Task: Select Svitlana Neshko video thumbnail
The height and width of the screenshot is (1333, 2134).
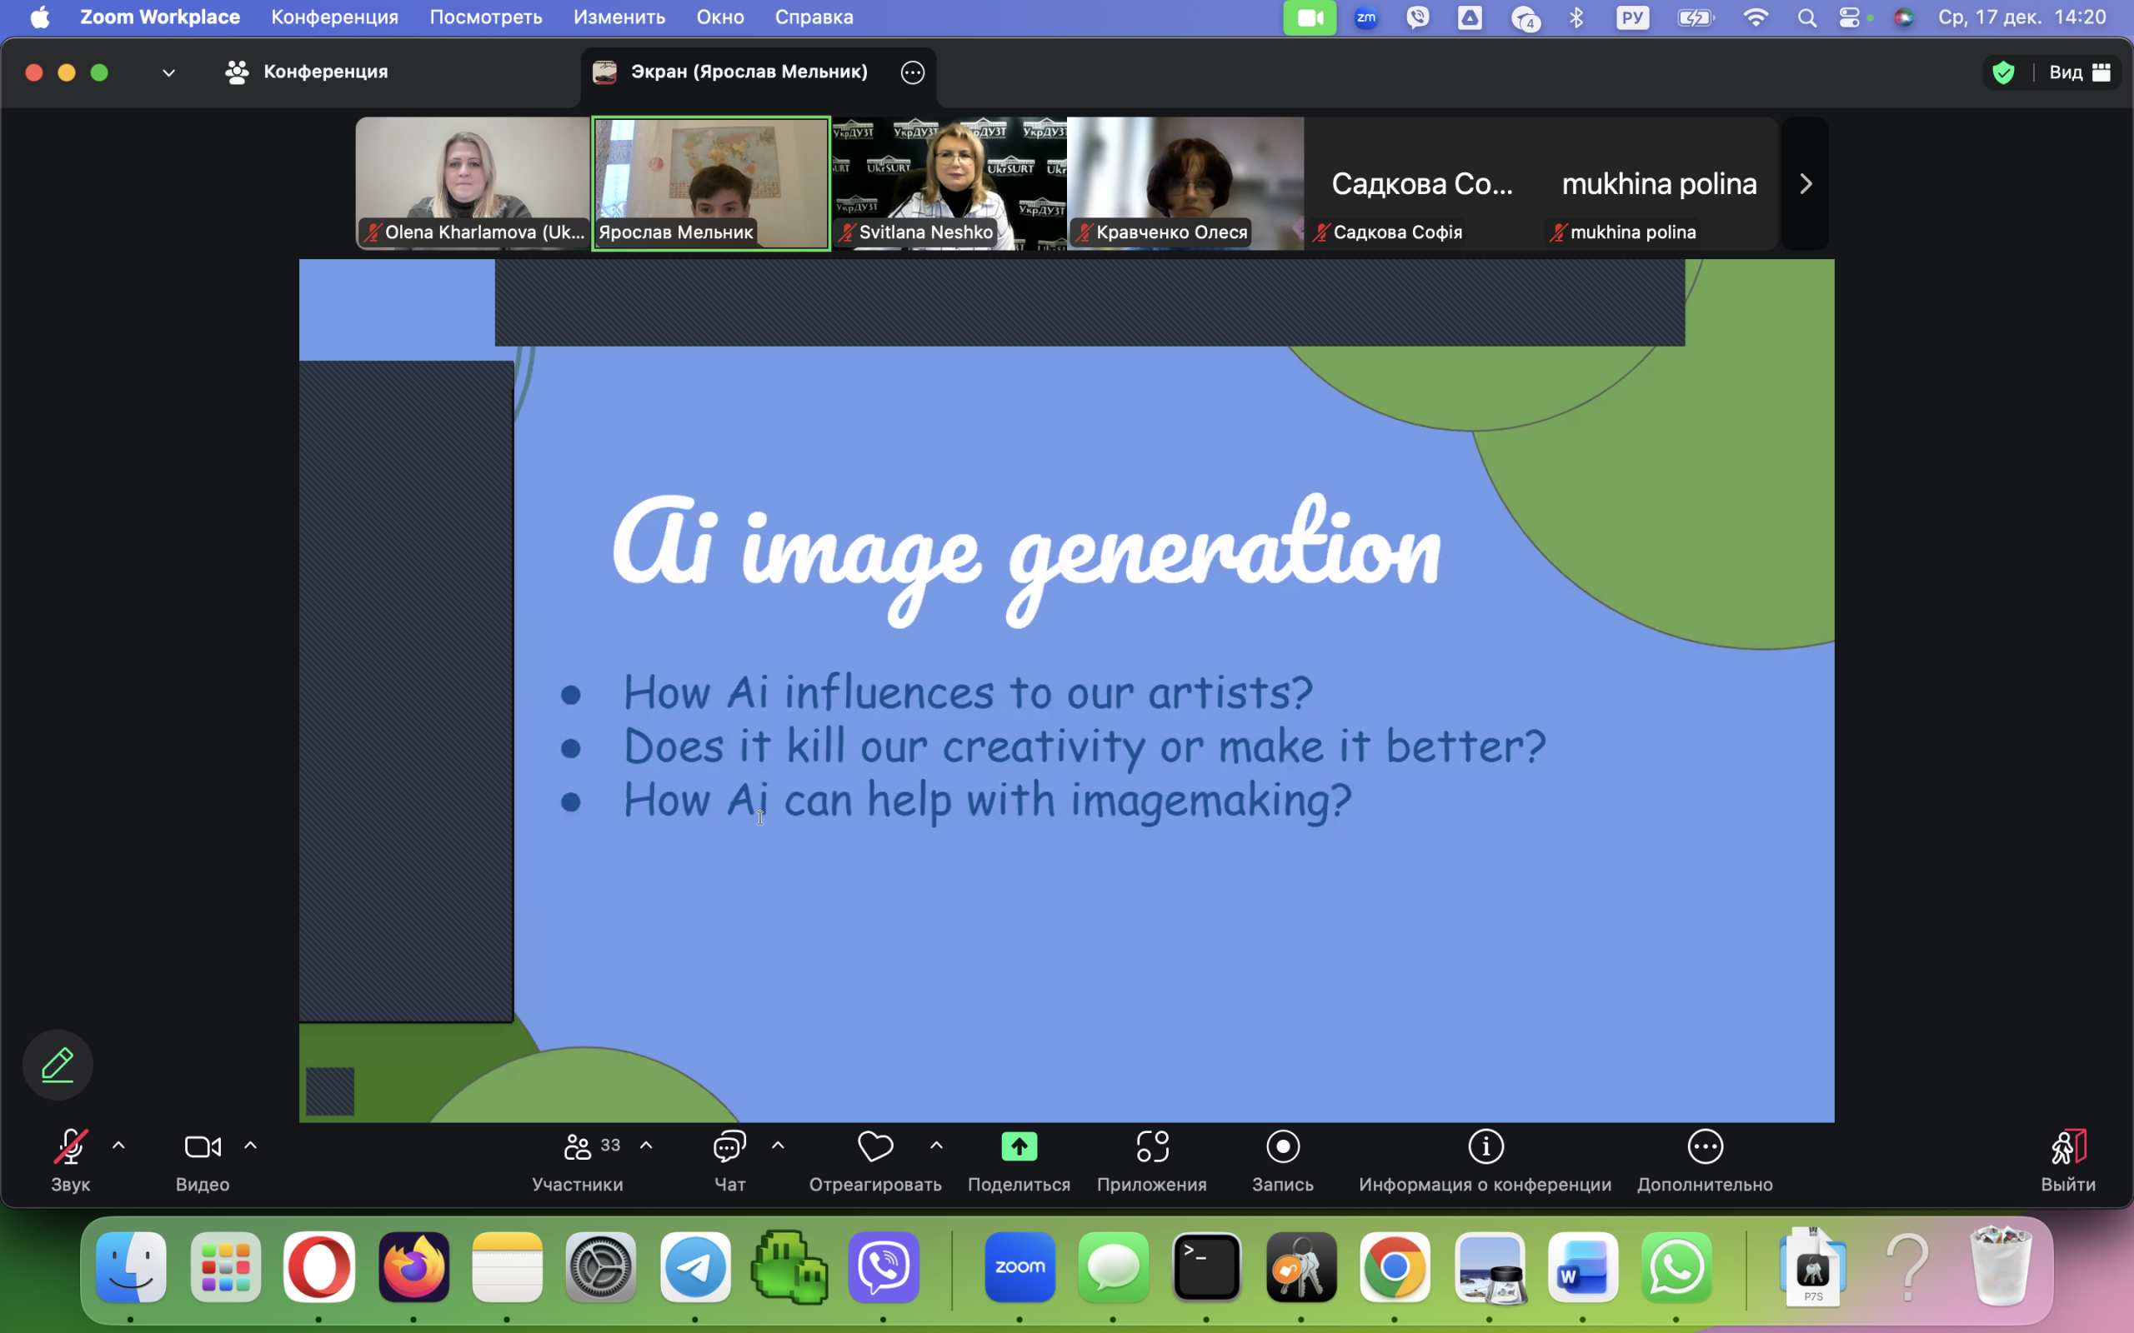Action: 949,183
